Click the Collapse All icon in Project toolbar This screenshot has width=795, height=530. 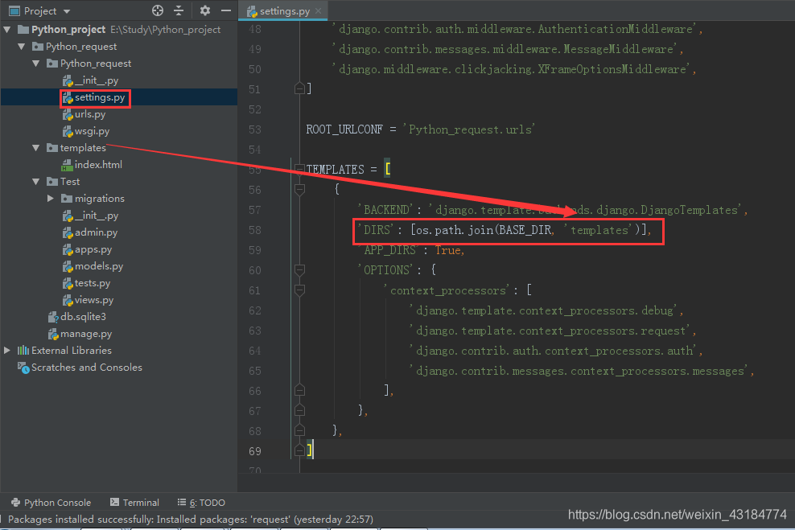(x=178, y=10)
